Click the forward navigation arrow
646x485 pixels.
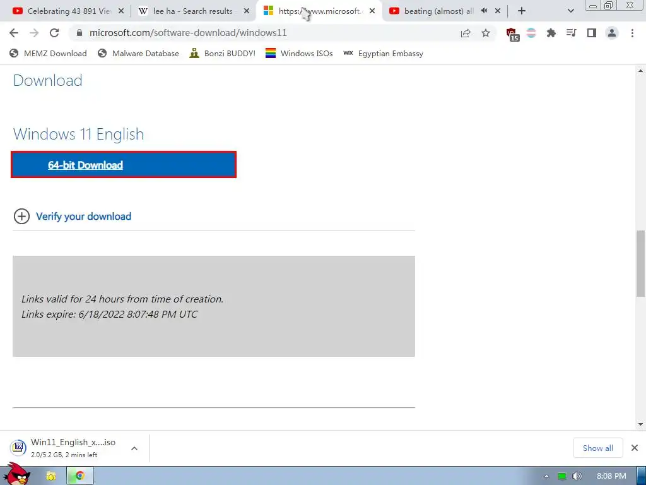point(34,33)
